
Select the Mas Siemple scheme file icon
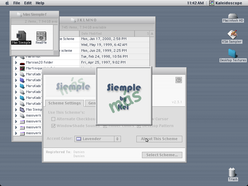[x=21, y=36]
